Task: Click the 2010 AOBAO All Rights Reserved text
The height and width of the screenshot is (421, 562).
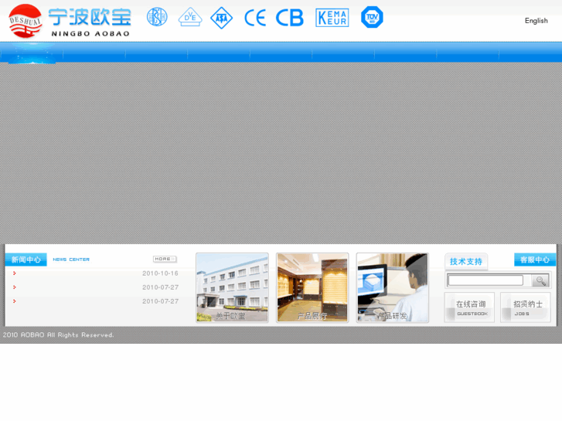Action: coord(58,335)
